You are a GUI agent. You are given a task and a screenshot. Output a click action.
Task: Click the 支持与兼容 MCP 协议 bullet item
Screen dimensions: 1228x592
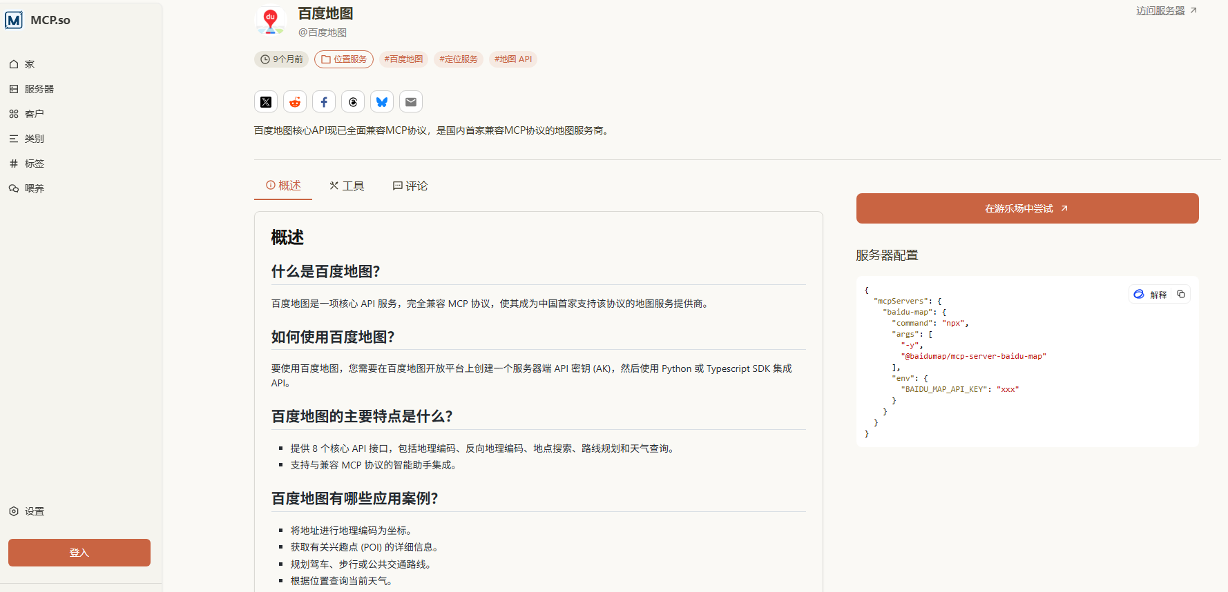coord(373,465)
